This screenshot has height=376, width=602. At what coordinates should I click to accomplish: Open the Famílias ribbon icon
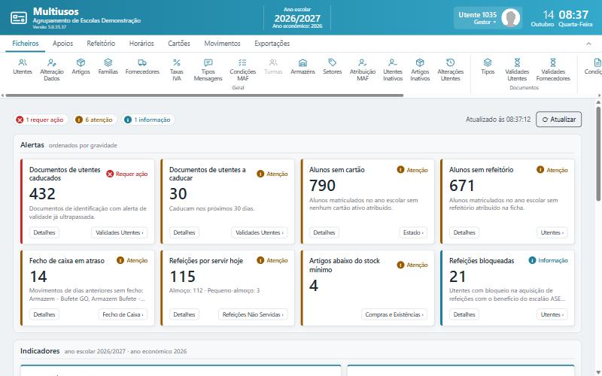tap(108, 66)
